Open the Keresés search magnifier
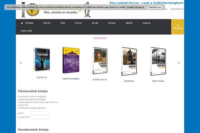The width and height of the screenshot is (200, 133). click(x=178, y=26)
